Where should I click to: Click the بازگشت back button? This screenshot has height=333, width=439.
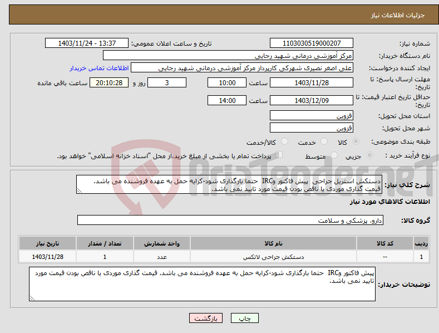click(206, 318)
